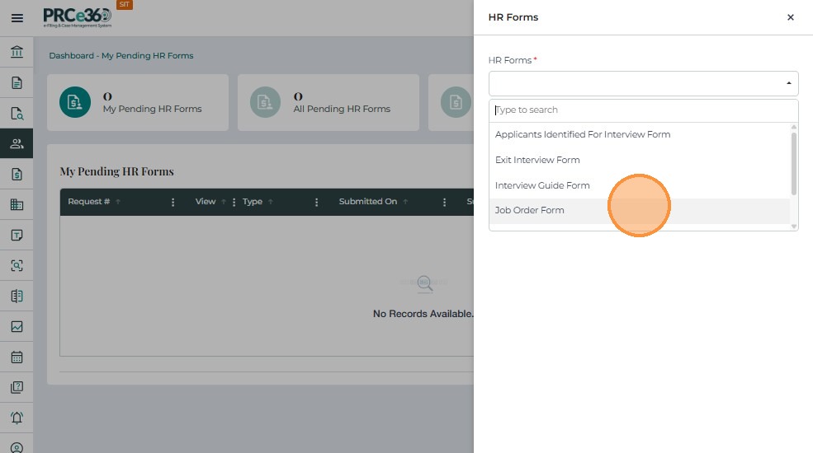813x453 pixels.
Task: Click the No Records Available message
Action: [x=423, y=314]
